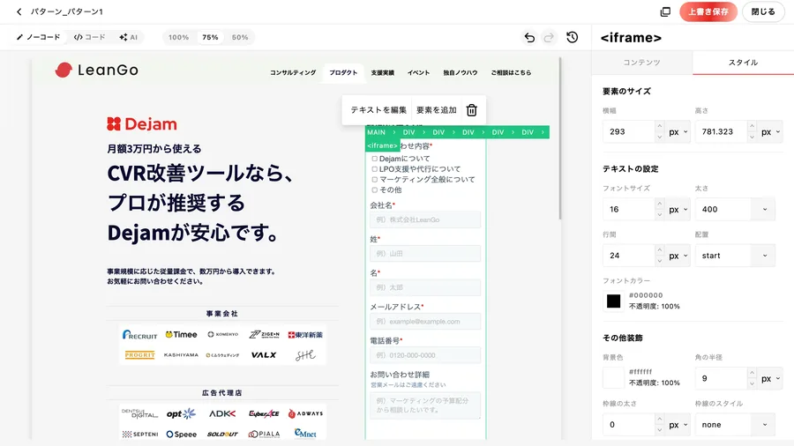Open the 独自ノウハウ nav link
This screenshot has width=794, height=446.
coord(461,73)
